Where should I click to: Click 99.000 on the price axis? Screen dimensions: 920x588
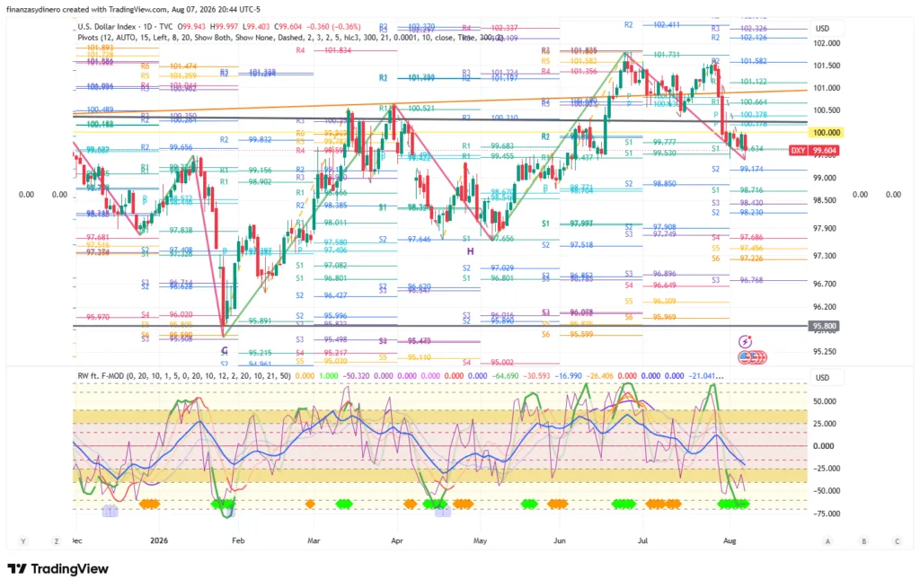pyautogui.click(x=825, y=178)
